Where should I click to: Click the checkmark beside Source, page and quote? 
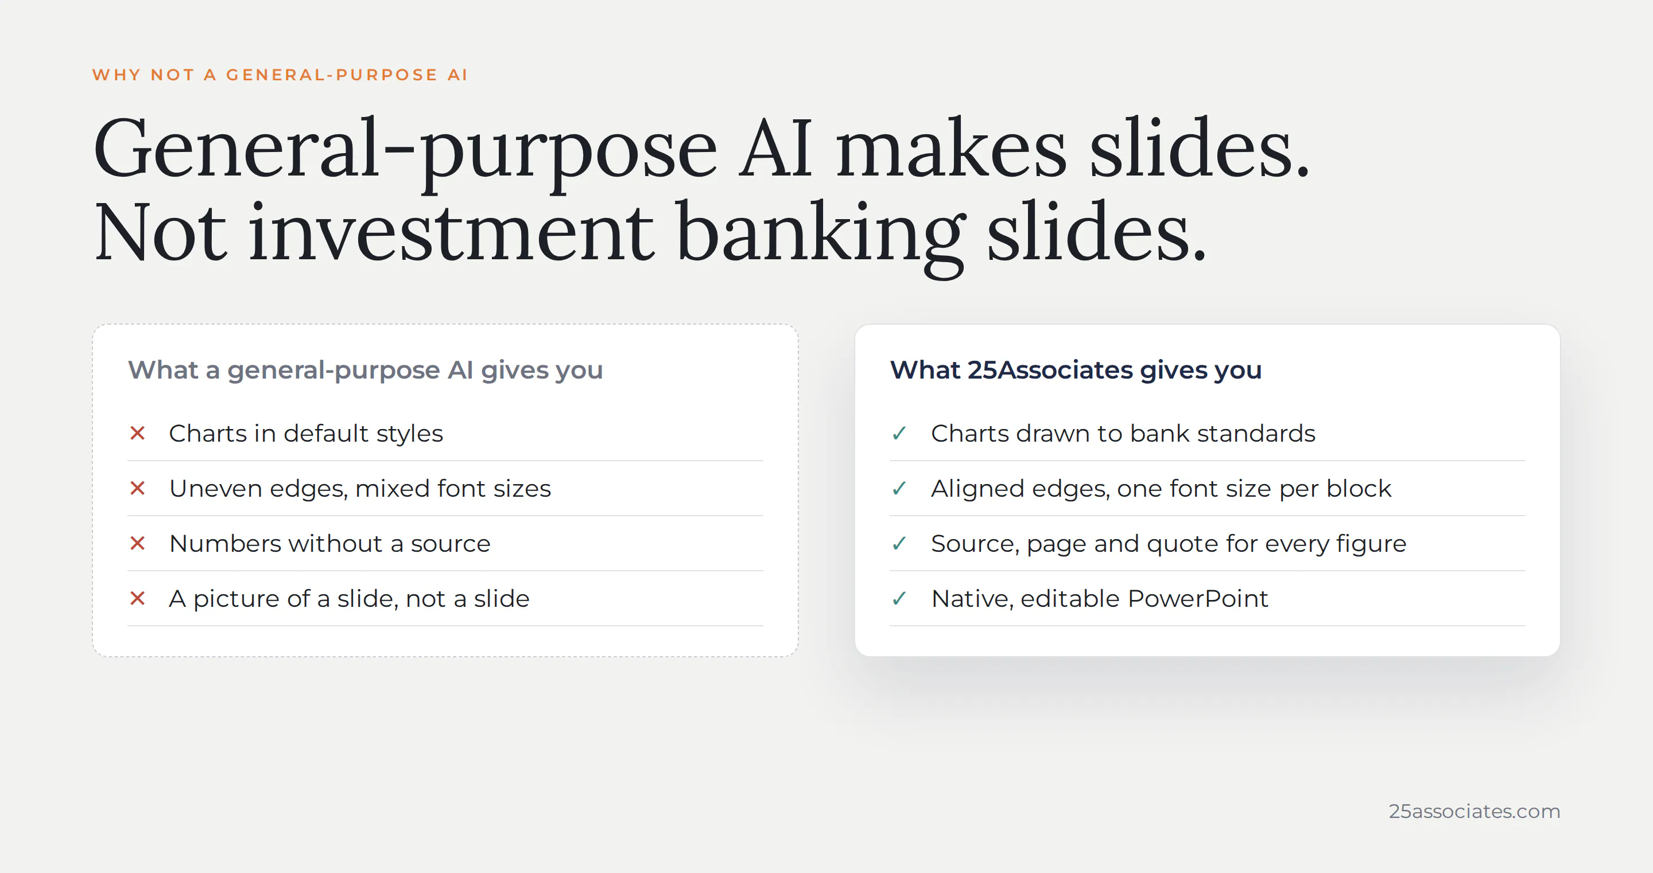pyautogui.click(x=899, y=544)
